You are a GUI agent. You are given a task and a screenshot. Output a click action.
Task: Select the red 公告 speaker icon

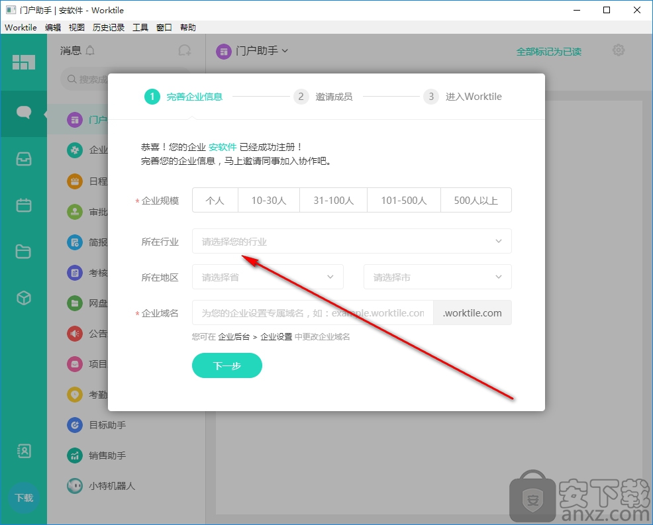(75, 334)
